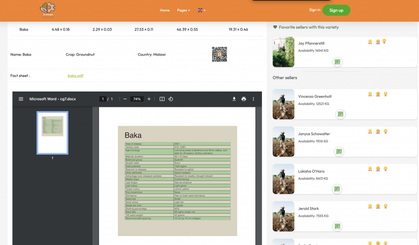The image size is (419, 245).
Task: Message Vincenzo Greenholt via chat icon
Action: [340, 114]
